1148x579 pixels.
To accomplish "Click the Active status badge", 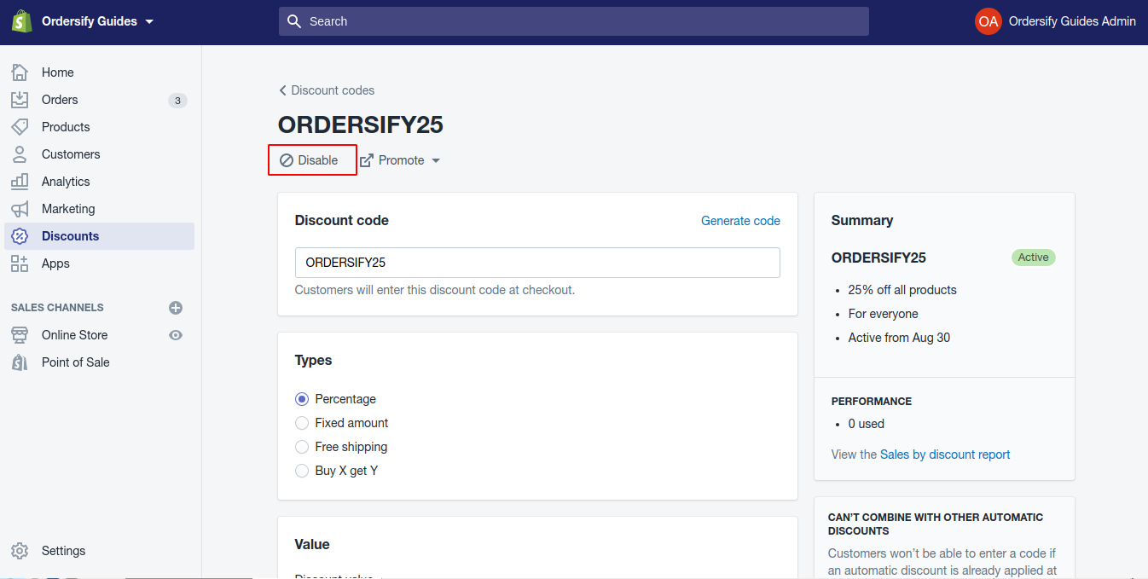I will click(1033, 258).
